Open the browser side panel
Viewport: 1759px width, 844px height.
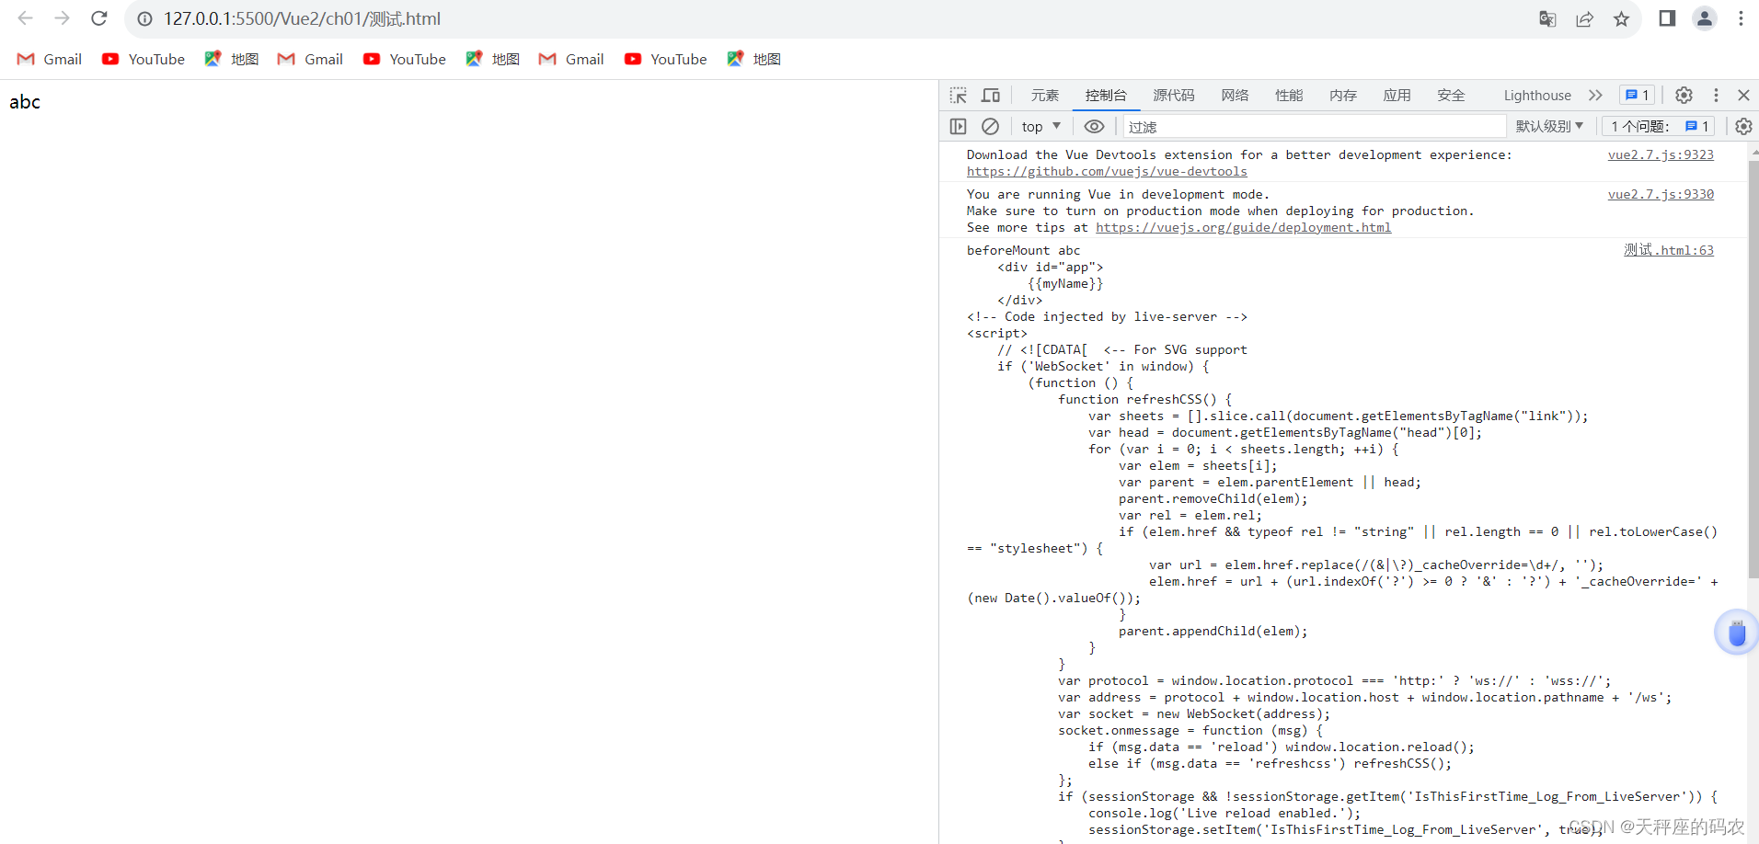coord(1667,18)
